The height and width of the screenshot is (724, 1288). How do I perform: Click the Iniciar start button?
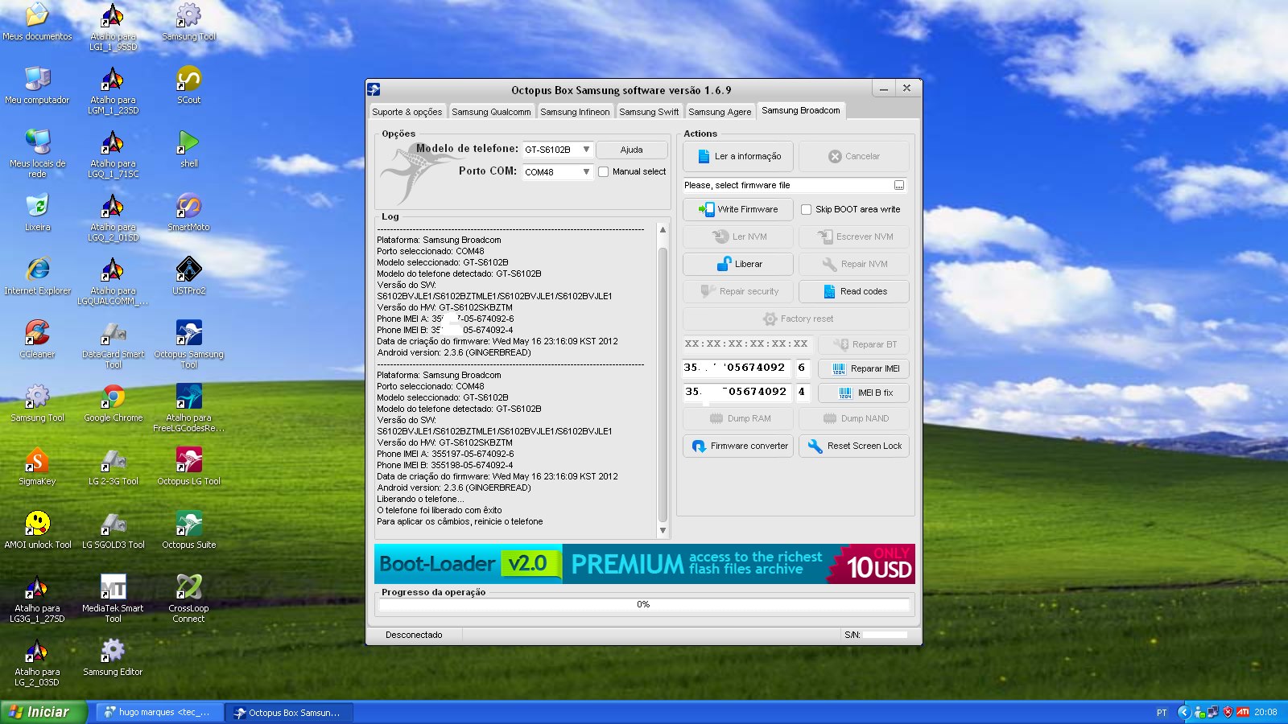(x=42, y=712)
